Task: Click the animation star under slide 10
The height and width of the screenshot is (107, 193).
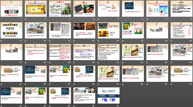Action: (26, 41)
